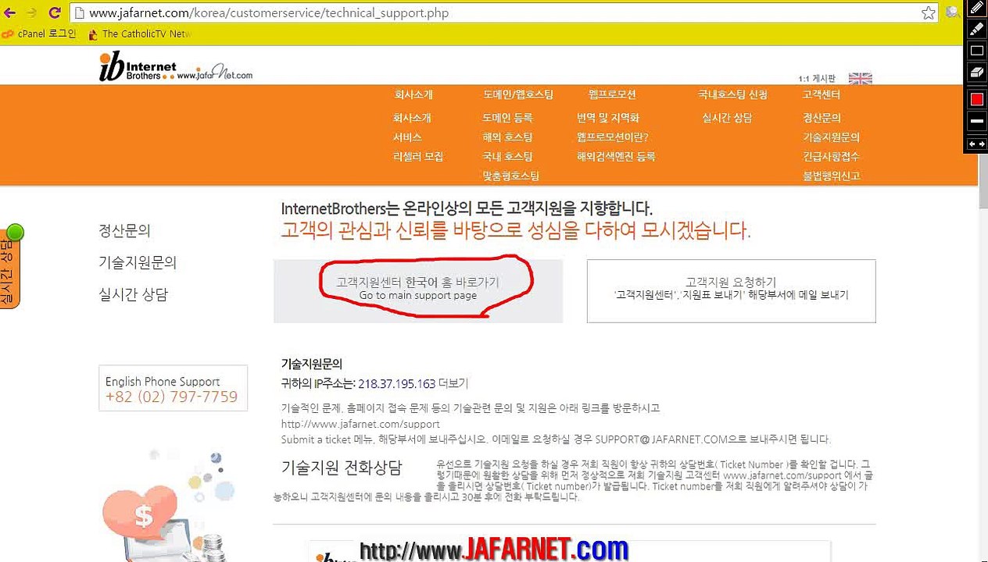Select 정산문의 in the orange menu

coord(822,118)
